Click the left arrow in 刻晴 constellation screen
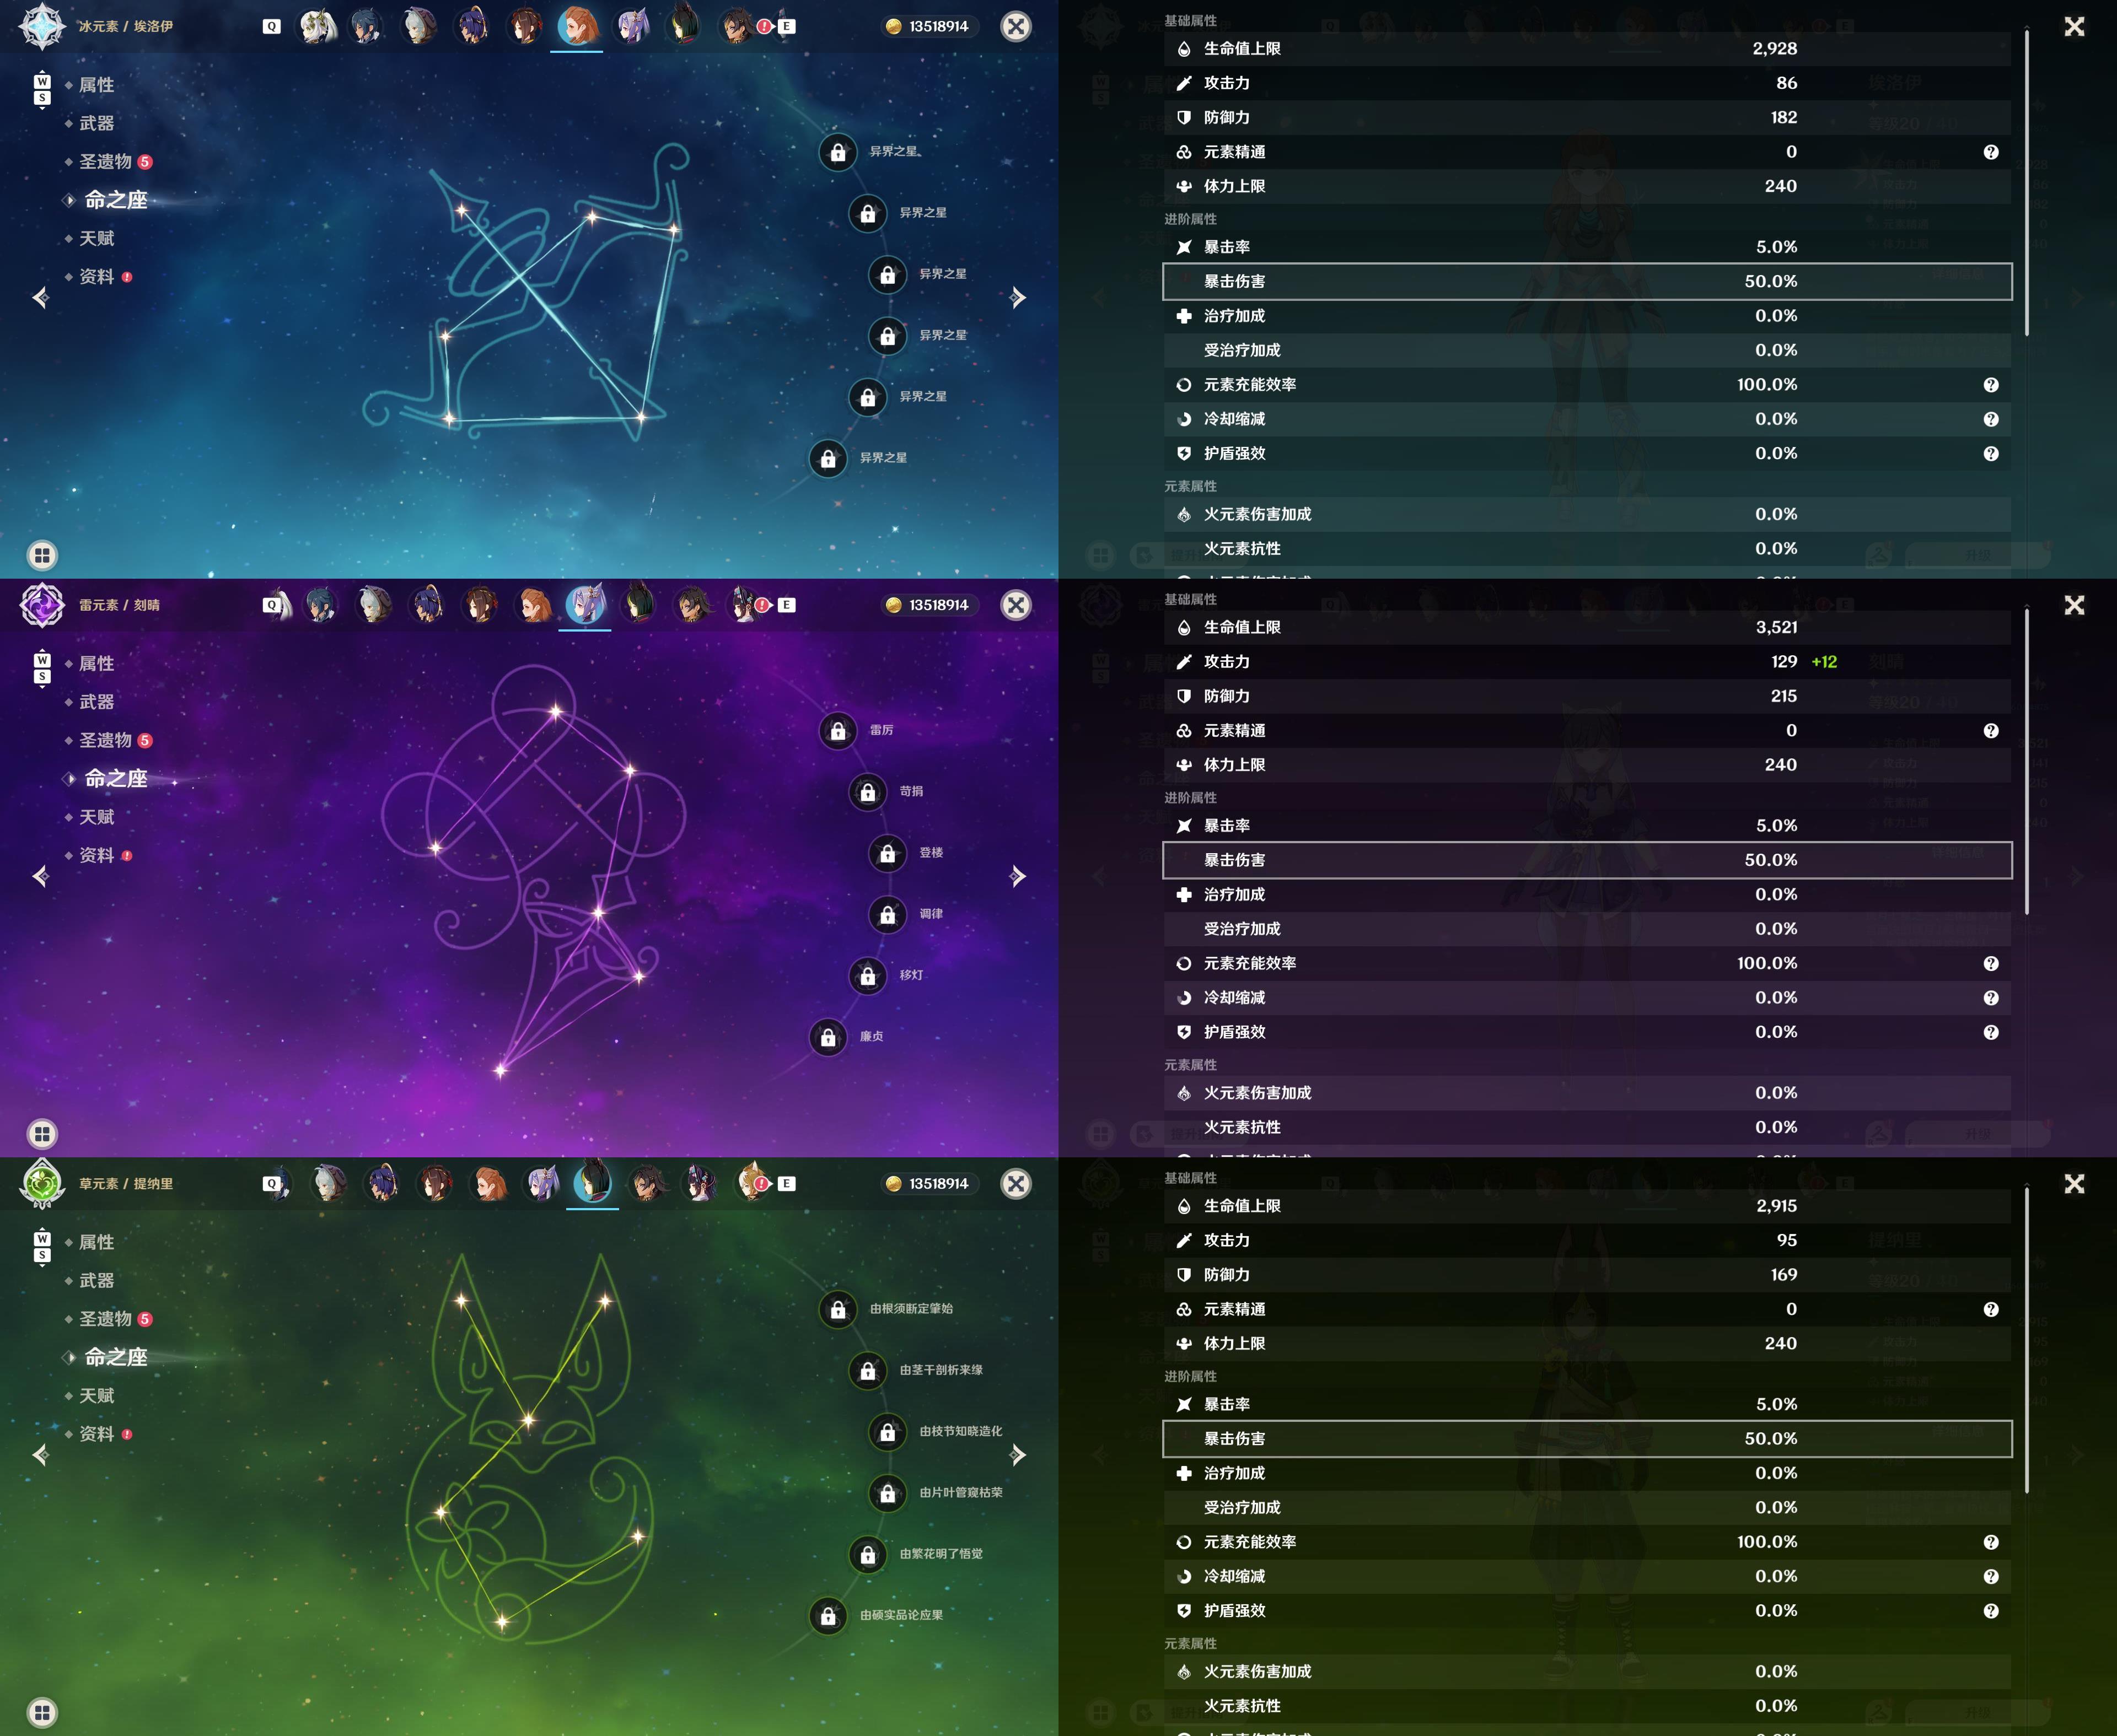The height and width of the screenshot is (1736, 2117). [40, 876]
